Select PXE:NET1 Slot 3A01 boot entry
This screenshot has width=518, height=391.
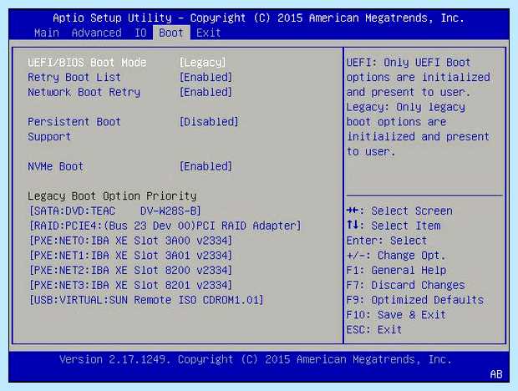131,256
